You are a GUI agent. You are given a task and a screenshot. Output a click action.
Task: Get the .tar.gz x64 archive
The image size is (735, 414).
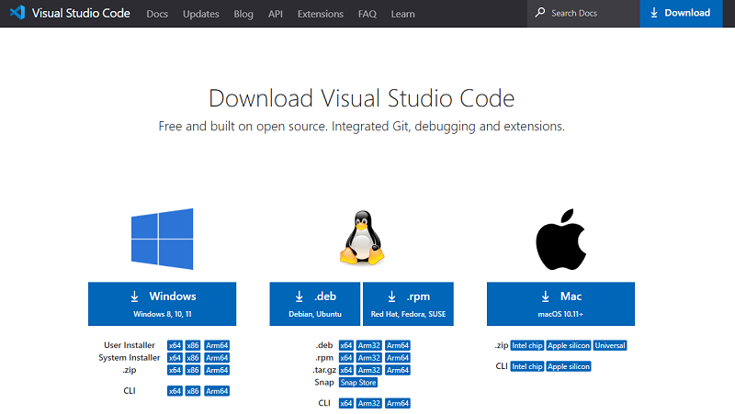coord(346,370)
